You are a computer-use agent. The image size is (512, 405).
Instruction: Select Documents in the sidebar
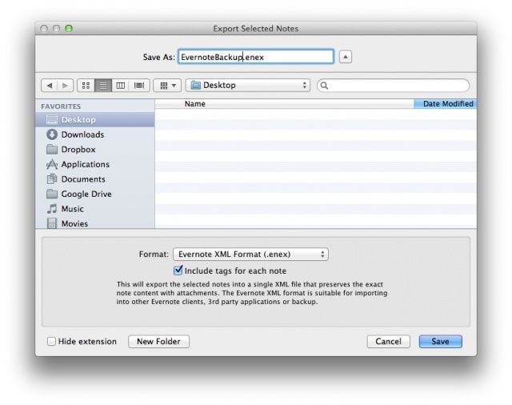click(x=95, y=179)
